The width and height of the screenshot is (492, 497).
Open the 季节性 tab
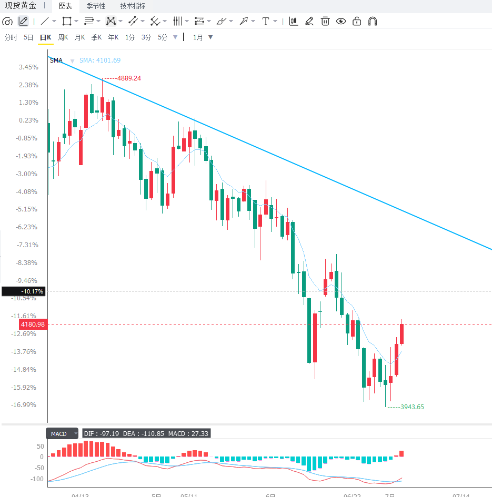tap(96, 6)
